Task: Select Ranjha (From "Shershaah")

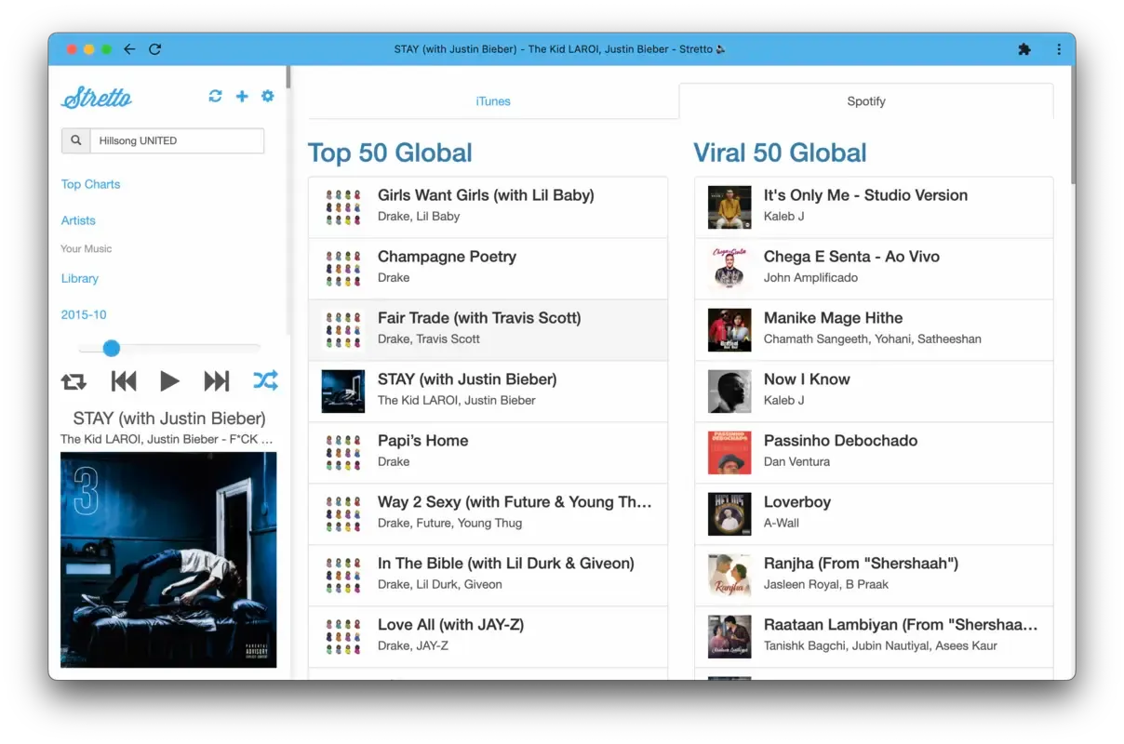Action: [x=874, y=576]
